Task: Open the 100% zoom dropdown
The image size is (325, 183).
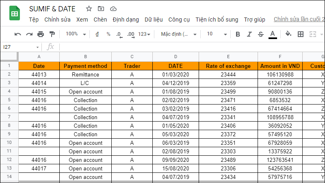Action: point(76,34)
